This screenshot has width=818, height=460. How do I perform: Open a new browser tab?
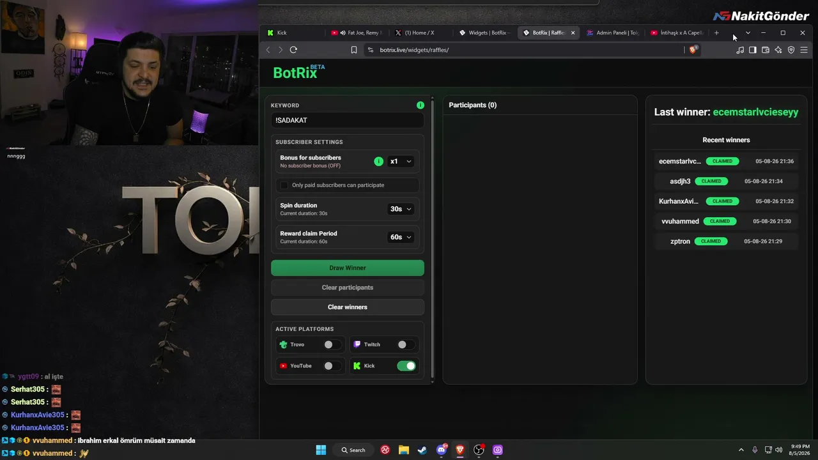tap(716, 33)
